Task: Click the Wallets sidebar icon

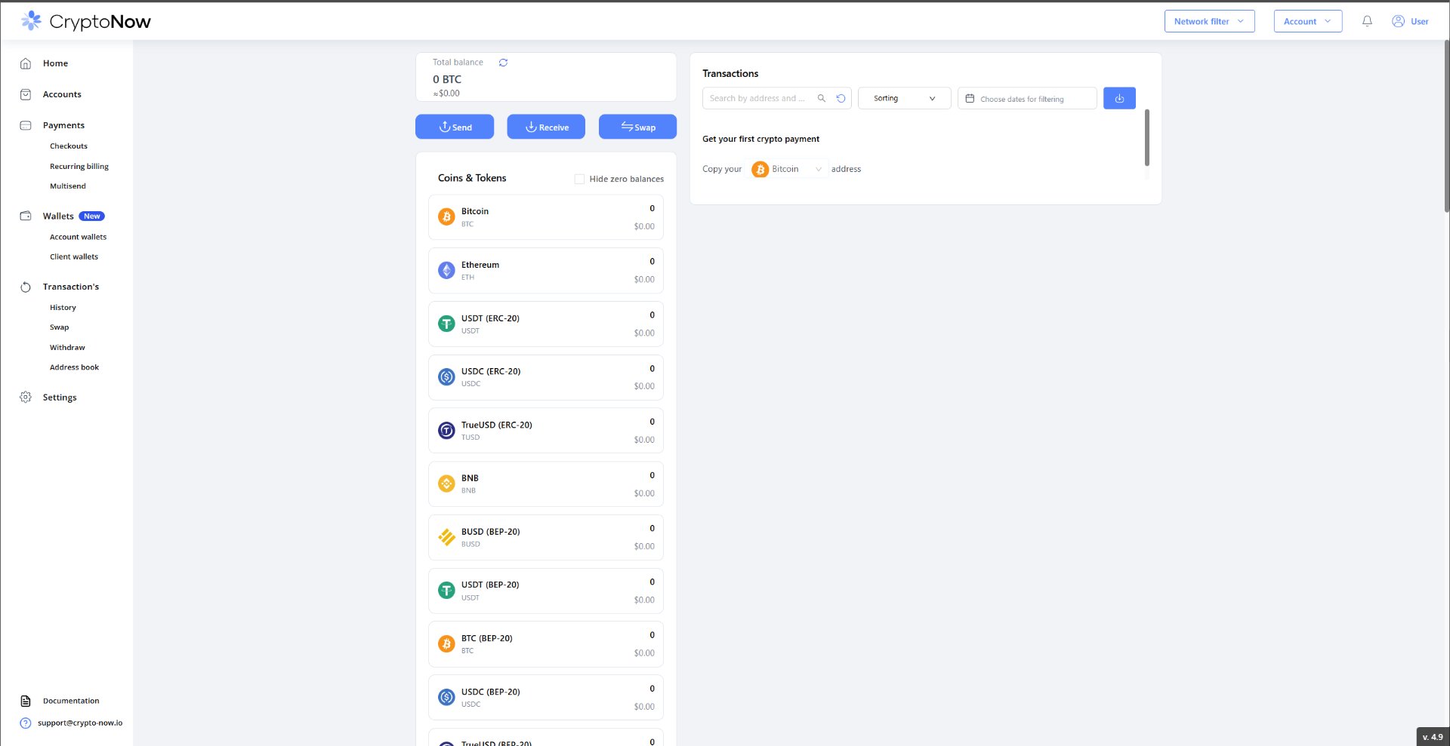Action: pos(26,216)
